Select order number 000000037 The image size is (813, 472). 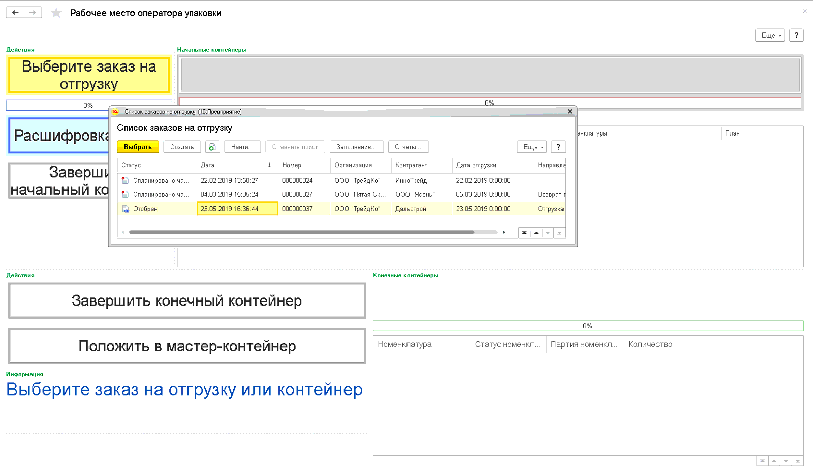pyautogui.click(x=297, y=209)
